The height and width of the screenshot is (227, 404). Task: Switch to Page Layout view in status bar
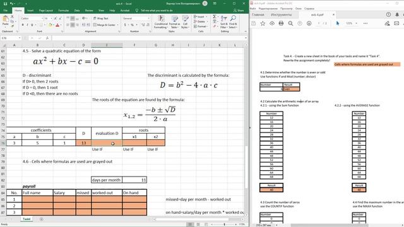tap(198, 224)
